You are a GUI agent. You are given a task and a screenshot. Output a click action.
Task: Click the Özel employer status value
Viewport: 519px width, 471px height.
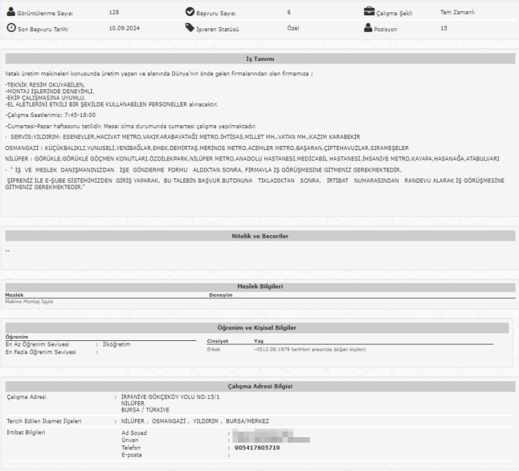293,28
